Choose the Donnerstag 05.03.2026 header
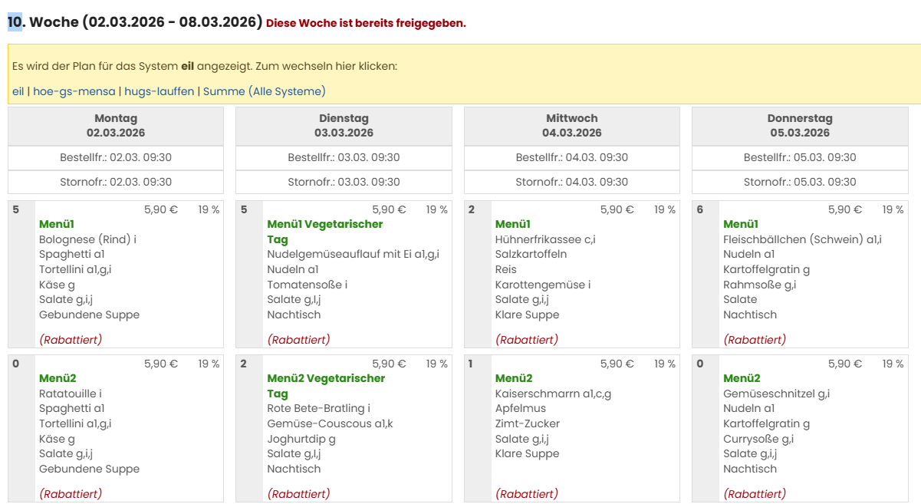 (x=800, y=126)
